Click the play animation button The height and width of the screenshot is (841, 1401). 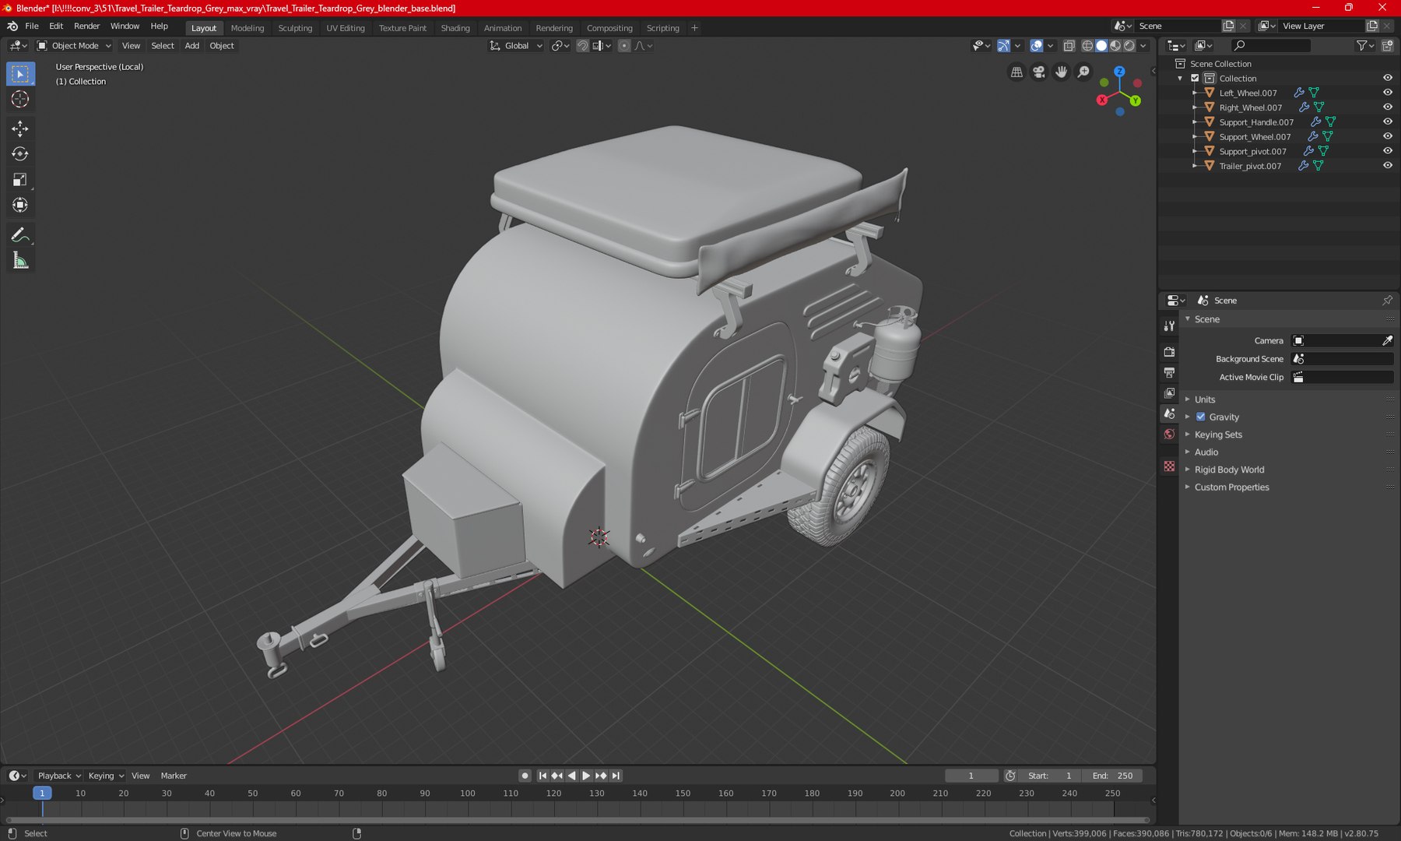(x=586, y=776)
